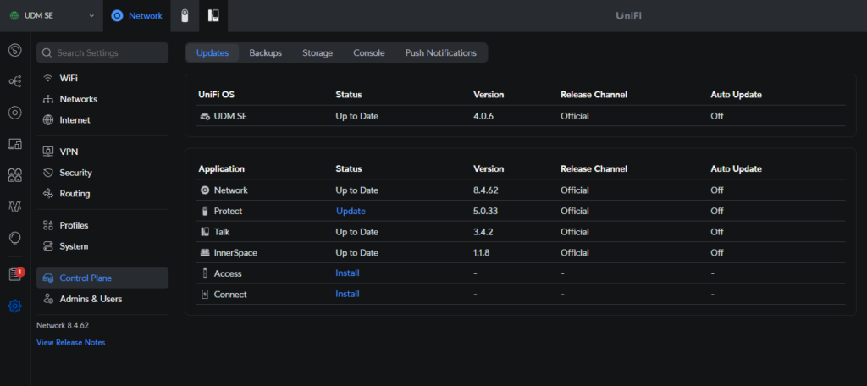
Task: Open the Admins & Users settings
Action: click(102, 299)
